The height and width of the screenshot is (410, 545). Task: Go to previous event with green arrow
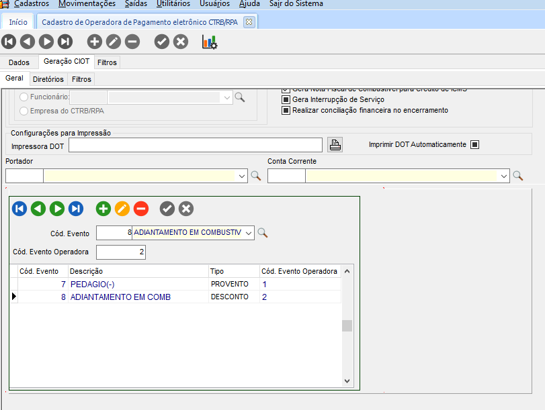coord(38,209)
